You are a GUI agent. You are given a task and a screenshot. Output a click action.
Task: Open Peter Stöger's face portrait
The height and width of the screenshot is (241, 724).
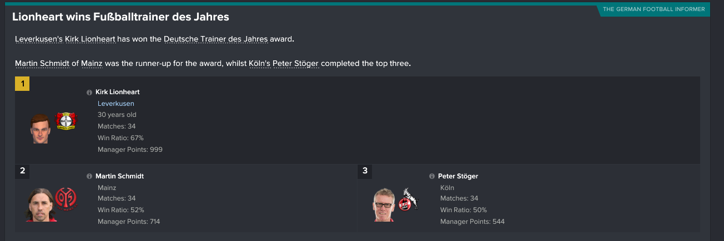click(384, 205)
